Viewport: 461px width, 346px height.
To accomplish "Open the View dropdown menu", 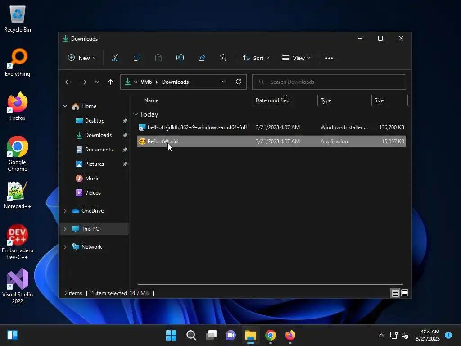I will coord(296,58).
